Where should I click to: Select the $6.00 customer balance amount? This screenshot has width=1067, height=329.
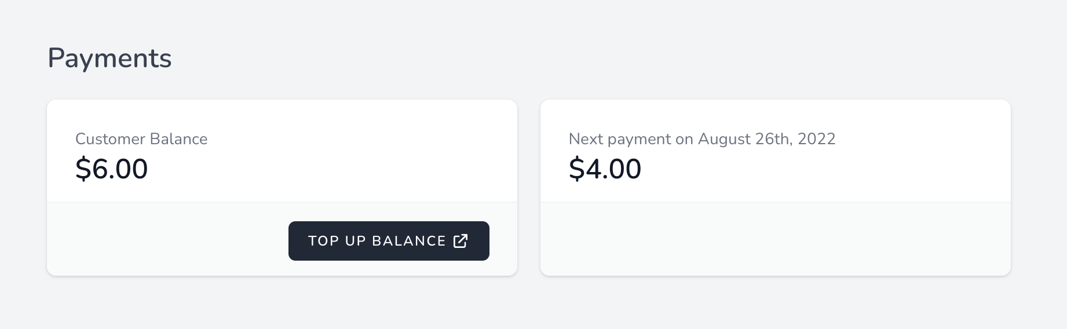[x=112, y=169]
